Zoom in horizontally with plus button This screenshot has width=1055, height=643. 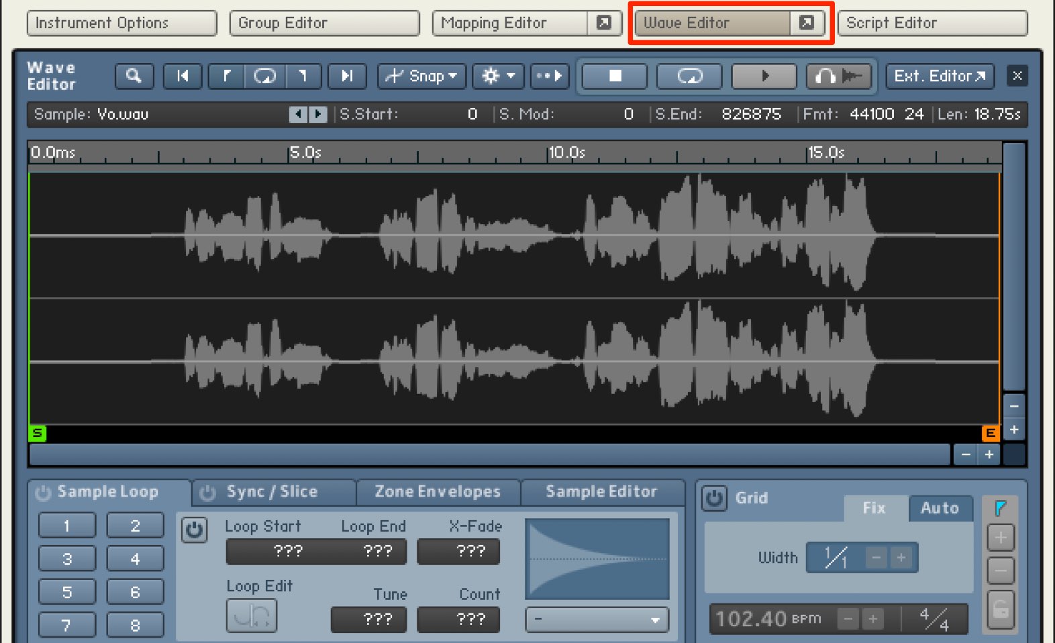click(989, 455)
